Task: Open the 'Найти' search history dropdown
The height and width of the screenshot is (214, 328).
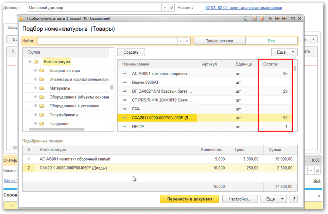Action: pyautogui.click(x=181, y=41)
